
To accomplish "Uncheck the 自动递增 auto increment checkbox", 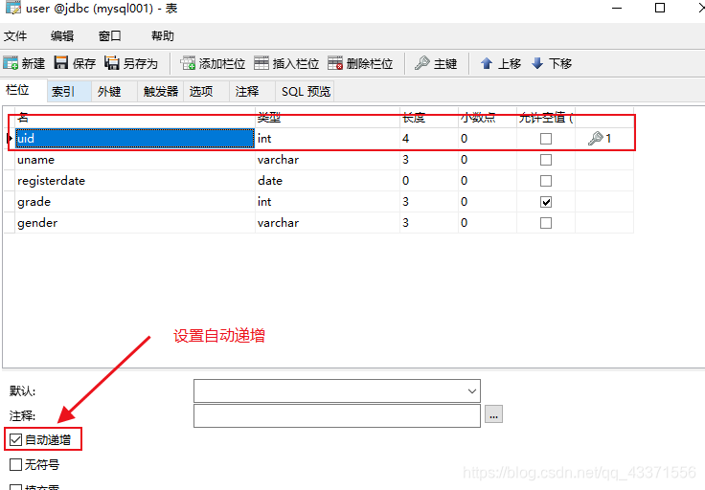I will pos(15,439).
